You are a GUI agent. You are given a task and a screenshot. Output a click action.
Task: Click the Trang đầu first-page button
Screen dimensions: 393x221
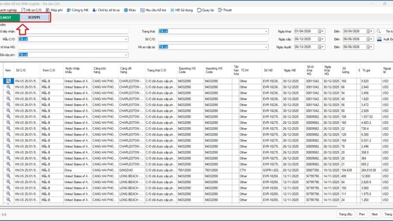click(345, 214)
